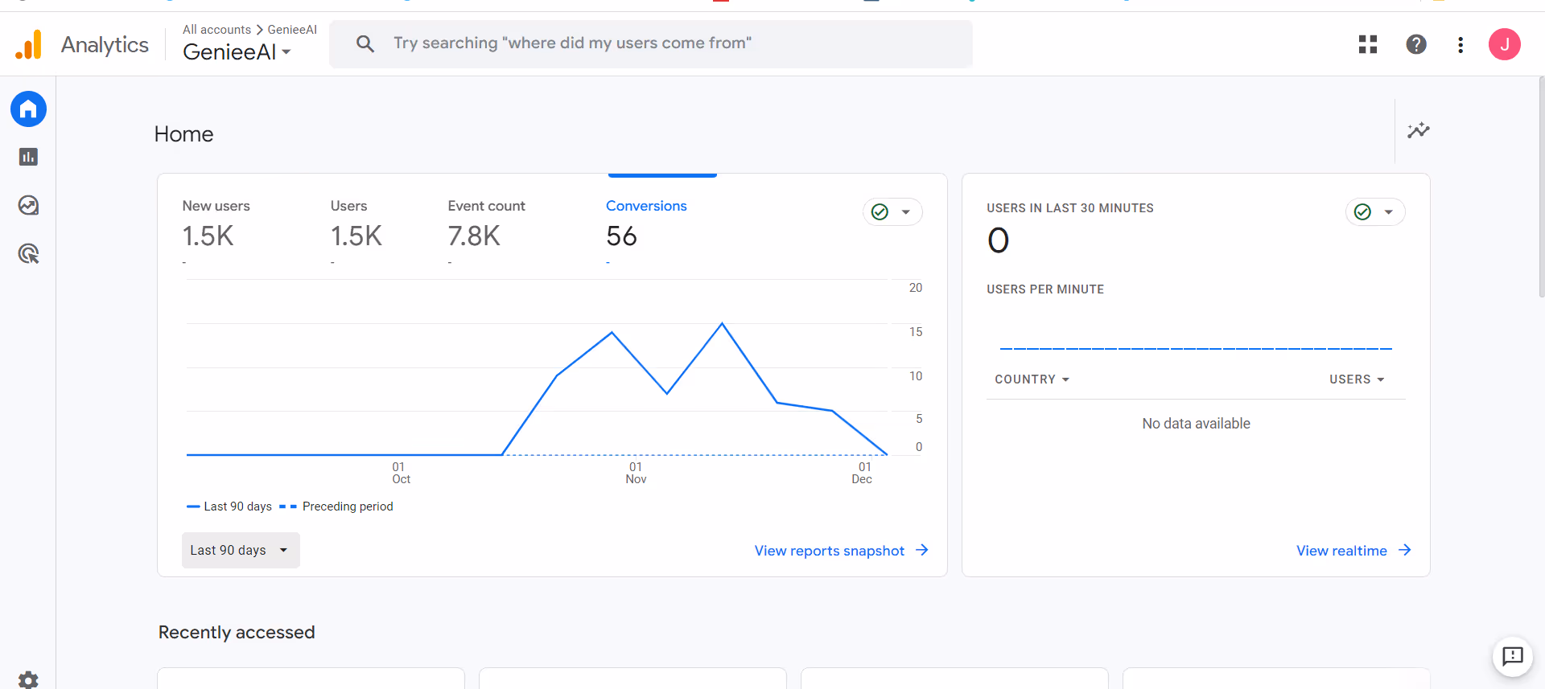Image resolution: width=1545 pixels, height=689 pixels.
Task: Click the All accounts breadcrumb
Action: tap(216, 29)
